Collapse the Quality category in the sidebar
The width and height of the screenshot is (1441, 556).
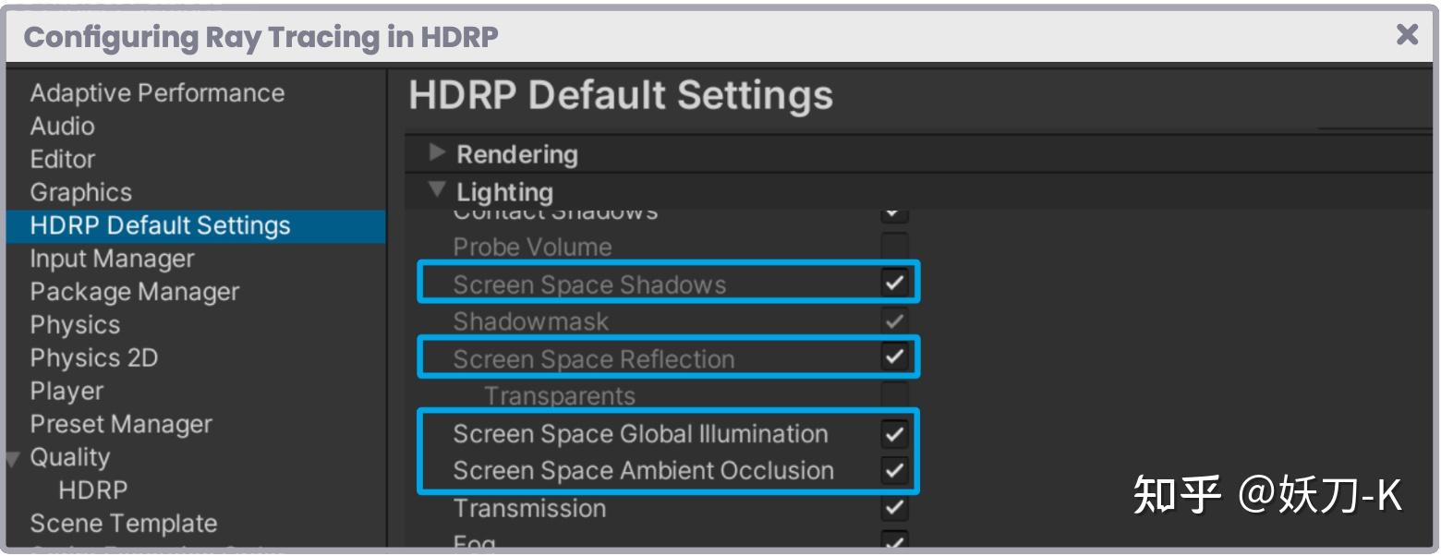(11, 457)
